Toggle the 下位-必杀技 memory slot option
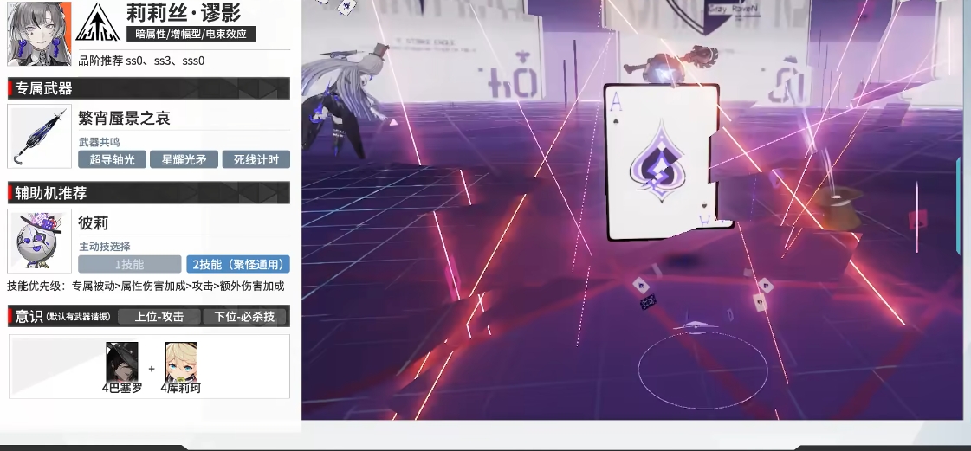The height and width of the screenshot is (451, 971). pos(244,317)
